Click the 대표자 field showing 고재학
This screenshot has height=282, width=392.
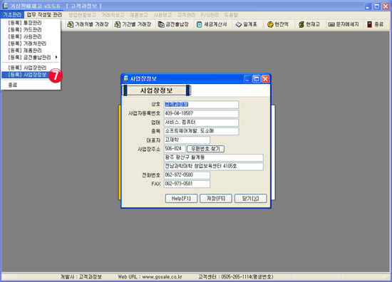(x=187, y=140)
